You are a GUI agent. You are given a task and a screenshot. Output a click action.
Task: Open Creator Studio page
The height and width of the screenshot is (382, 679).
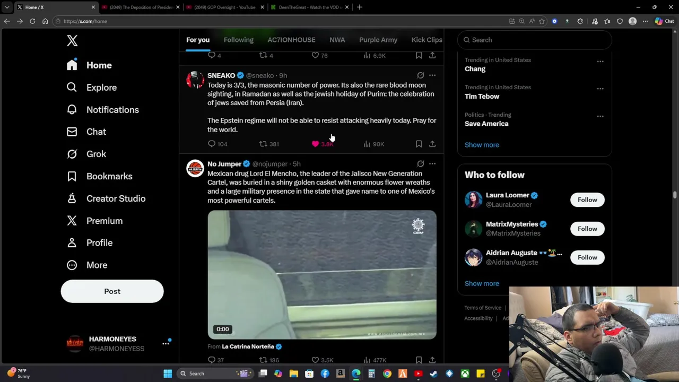point(106,198)
